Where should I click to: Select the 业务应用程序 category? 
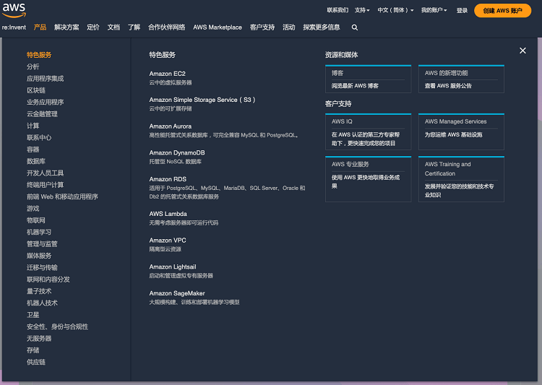46,102
